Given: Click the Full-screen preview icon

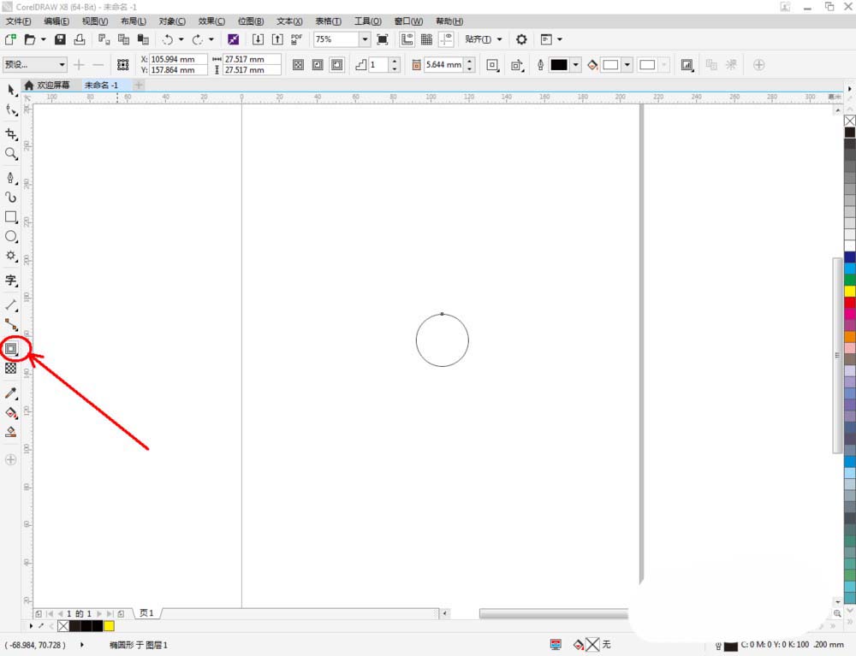Looking at the screenshot, I should coord(383,39).
